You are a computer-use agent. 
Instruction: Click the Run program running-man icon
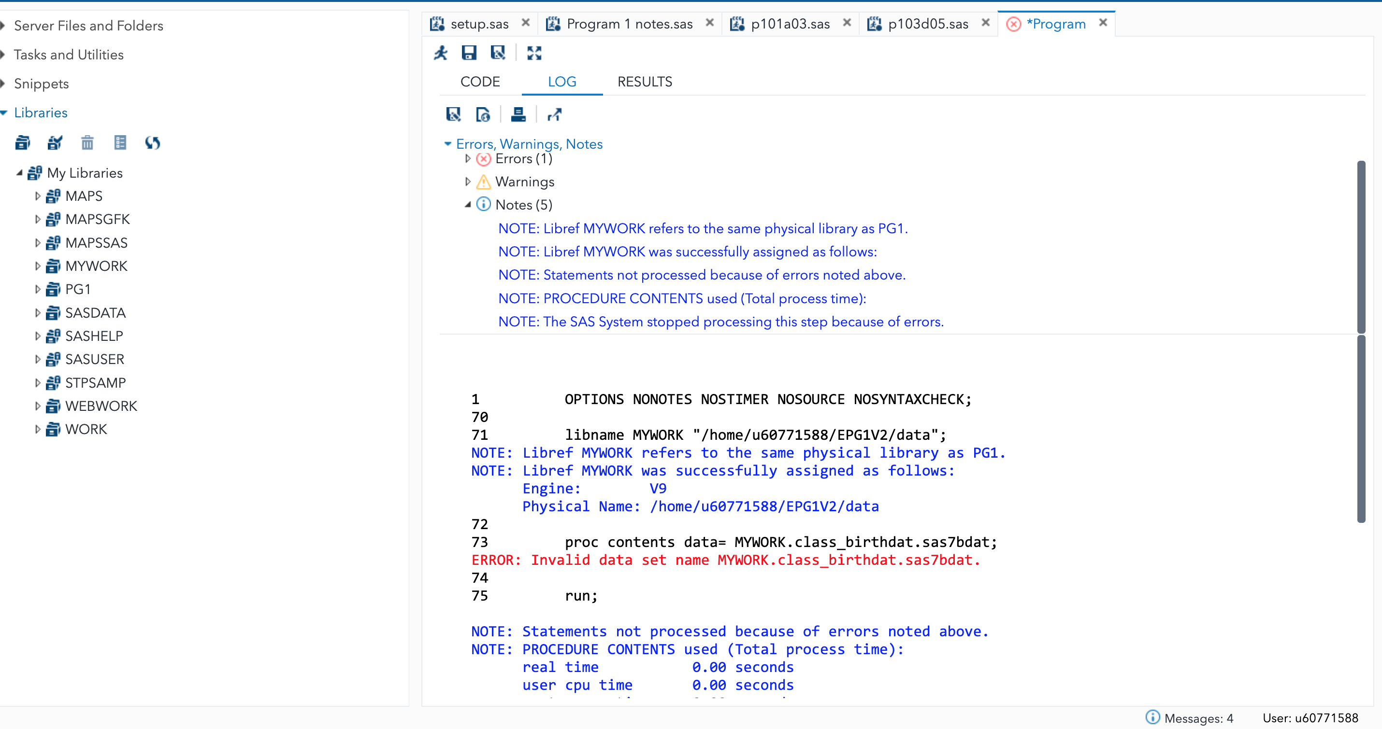[441, 53]
